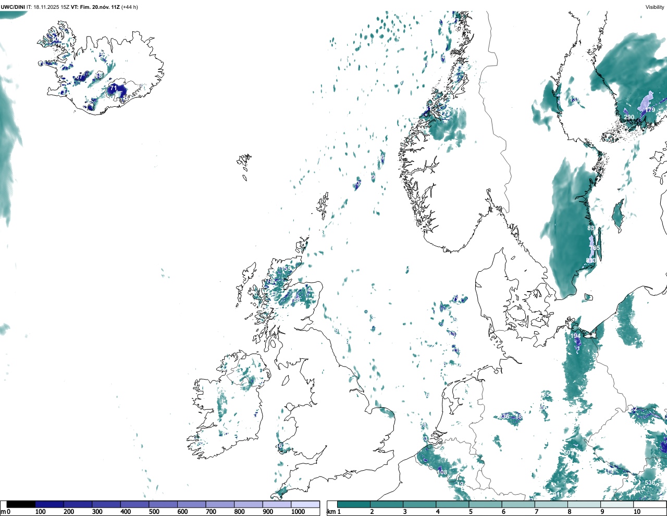The image size is (667, 516).
Task: Click the 'Visibility' title text
Action: click(654, 7)
